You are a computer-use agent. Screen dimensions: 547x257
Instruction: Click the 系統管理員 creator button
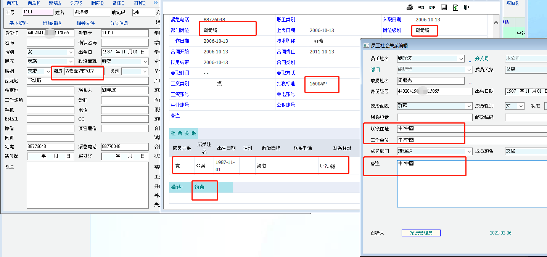[421, 233]
